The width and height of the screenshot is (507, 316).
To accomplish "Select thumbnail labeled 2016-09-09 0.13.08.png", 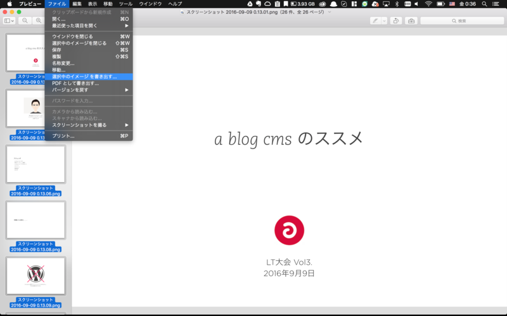I will coord(35,220).
